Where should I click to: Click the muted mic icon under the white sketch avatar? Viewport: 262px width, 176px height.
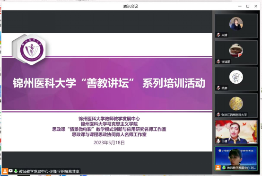click(218, 88)
